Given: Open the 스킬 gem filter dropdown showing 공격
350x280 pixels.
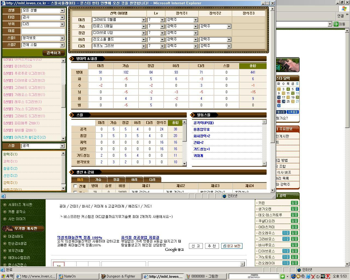Looking at the screenshot, I should coord(43,146).
